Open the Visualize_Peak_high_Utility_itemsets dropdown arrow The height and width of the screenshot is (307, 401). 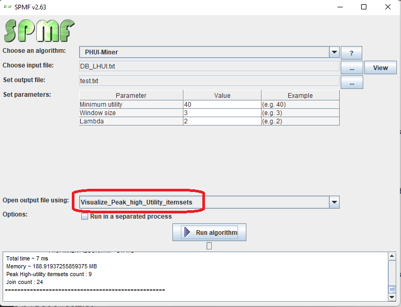[334, 202]
